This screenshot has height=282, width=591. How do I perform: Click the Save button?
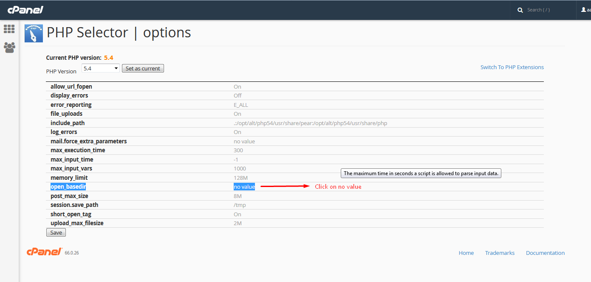[56, 232]
